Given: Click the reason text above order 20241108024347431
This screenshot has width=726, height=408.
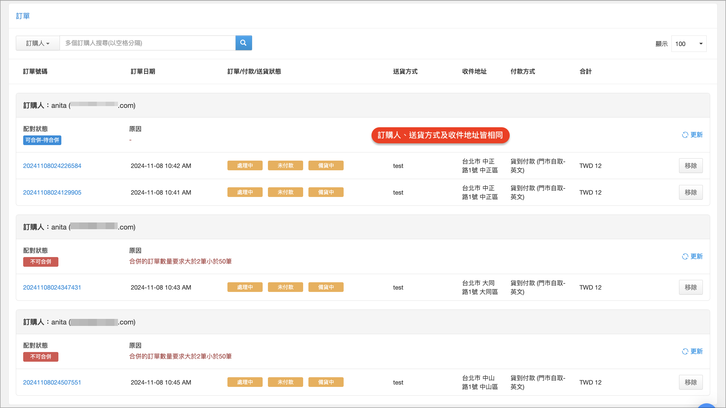Looking at the screenshot, I should pyautogui.click(x=180, y=261).
